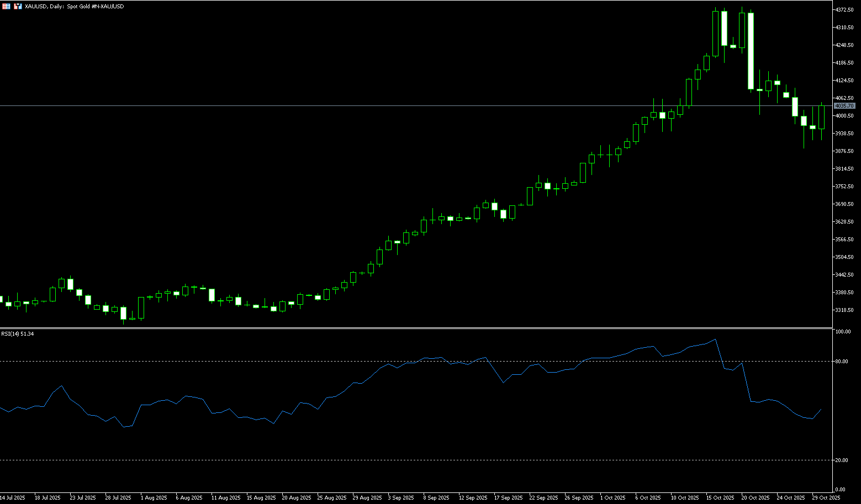The width and height of the screenshot is (861, 504).
Task: Click the divider between chart and RSI window
Action: point(414,328)
